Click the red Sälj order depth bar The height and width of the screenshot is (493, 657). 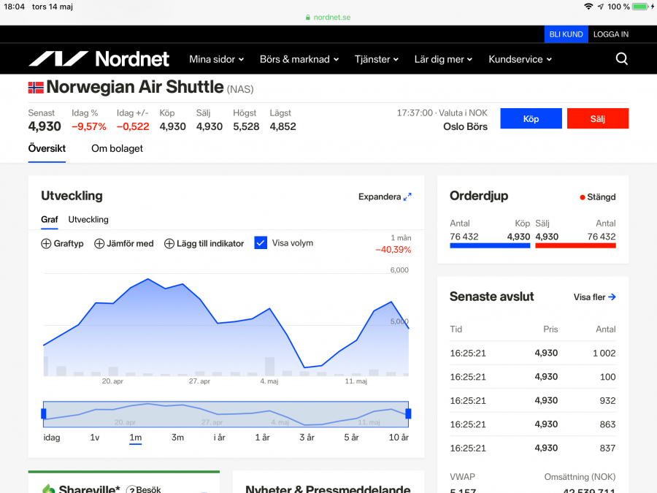576,245
